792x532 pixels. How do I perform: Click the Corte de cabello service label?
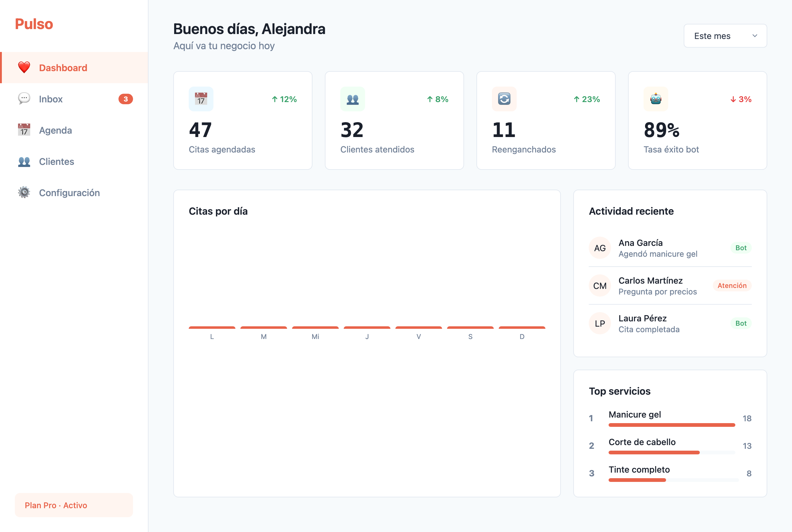(642, 442)
